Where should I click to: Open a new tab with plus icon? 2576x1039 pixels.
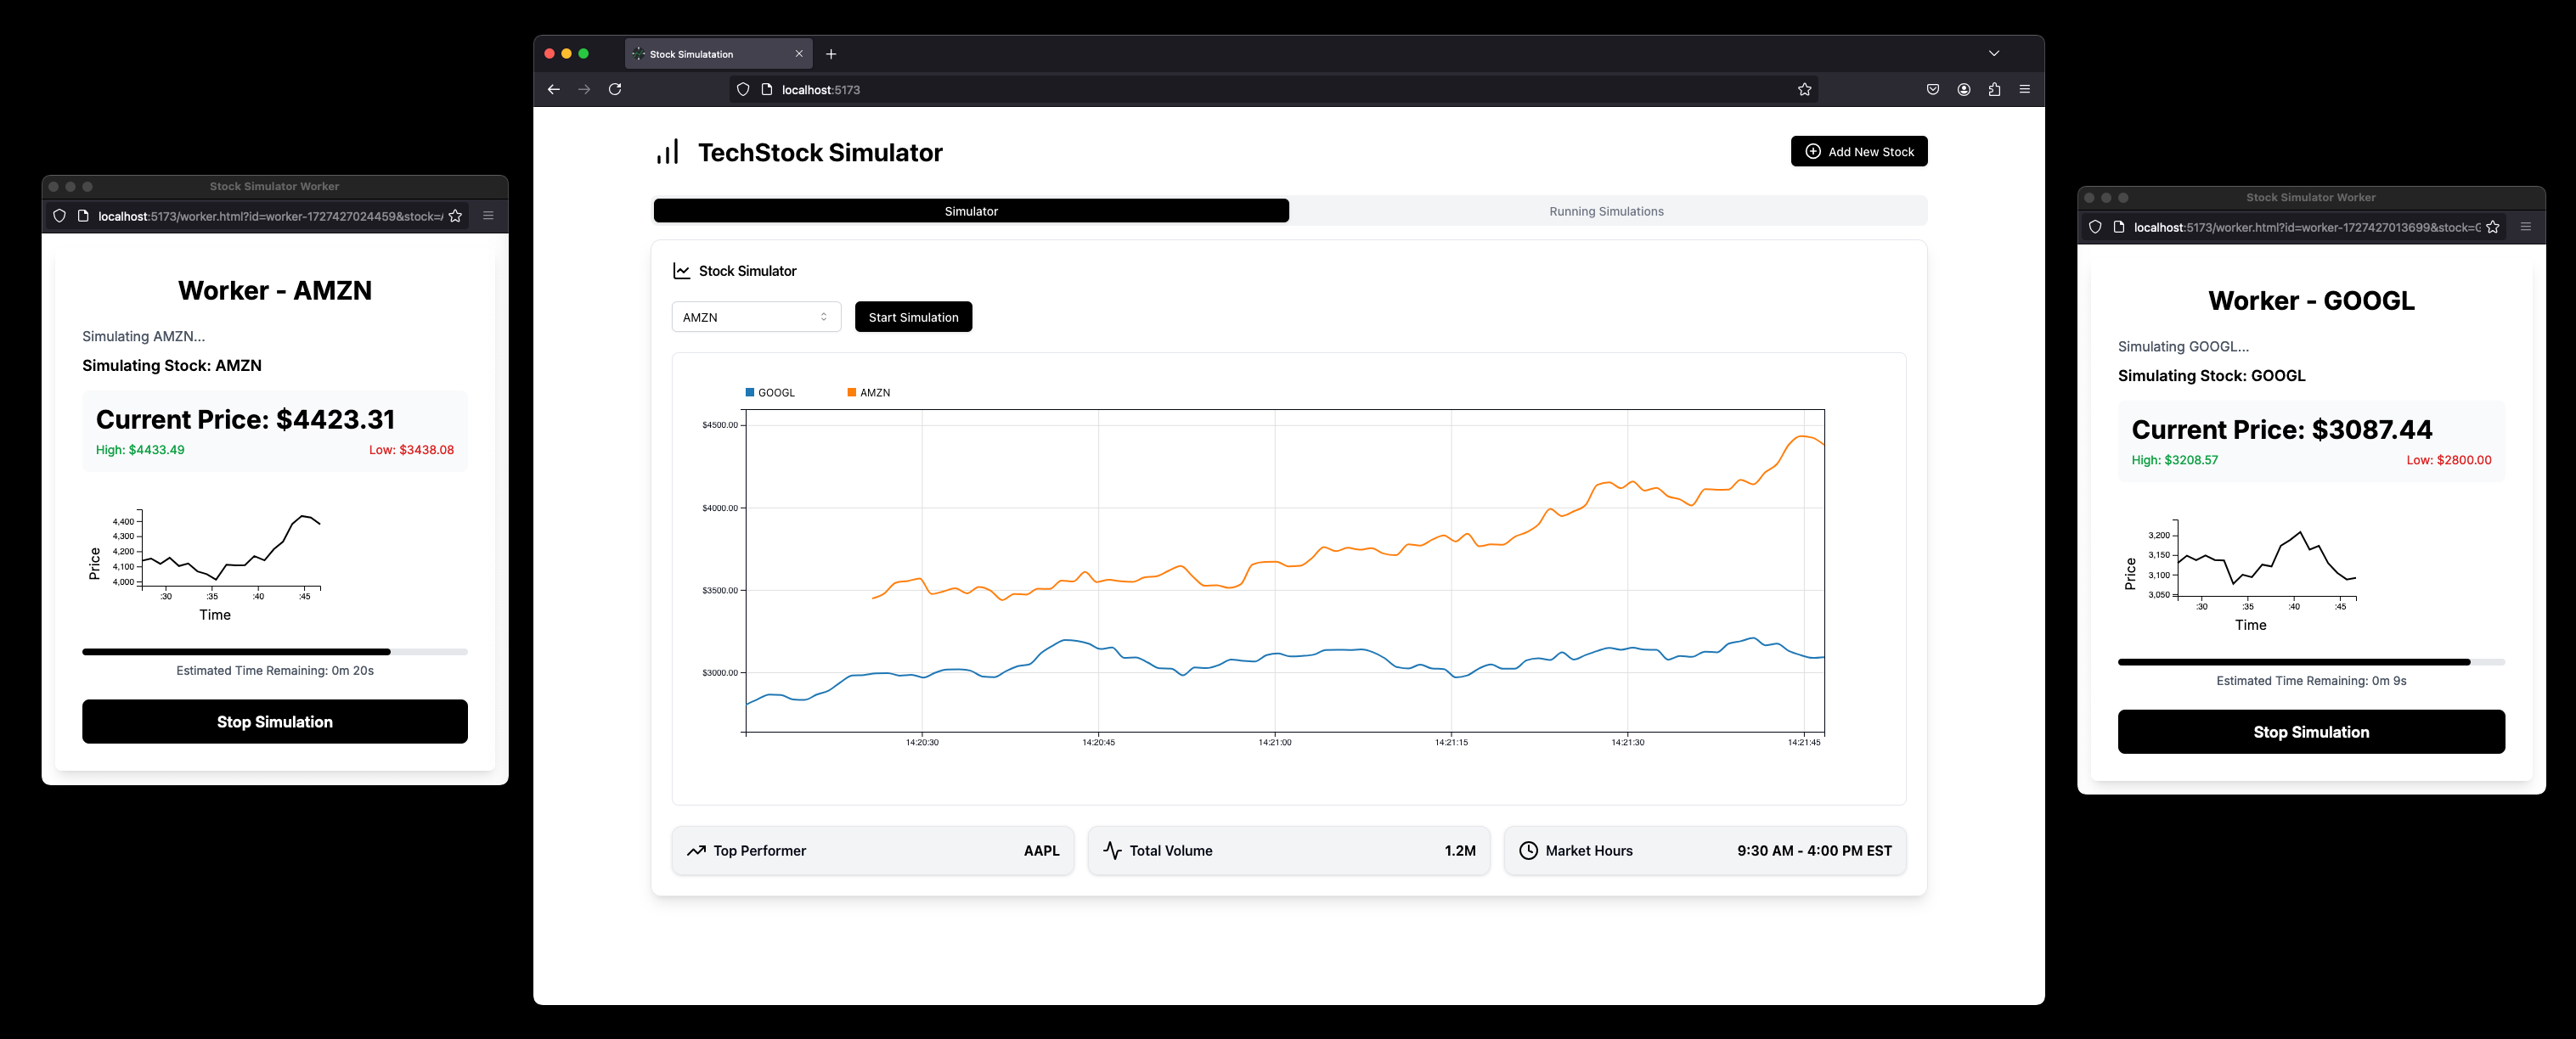coord(831,54)
